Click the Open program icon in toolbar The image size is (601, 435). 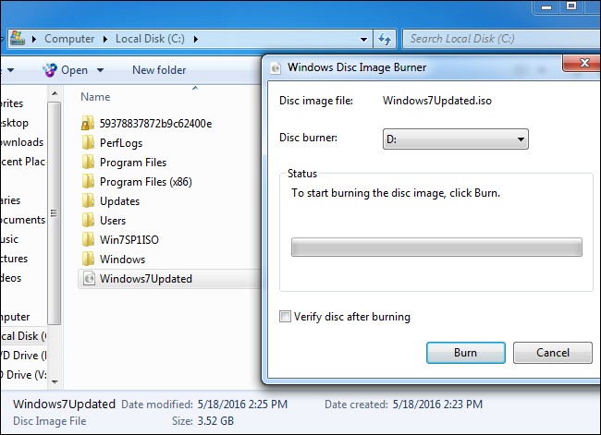click(50, 70)
